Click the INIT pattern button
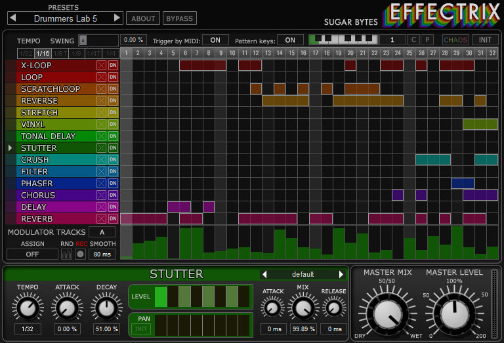 pos(485,40)
